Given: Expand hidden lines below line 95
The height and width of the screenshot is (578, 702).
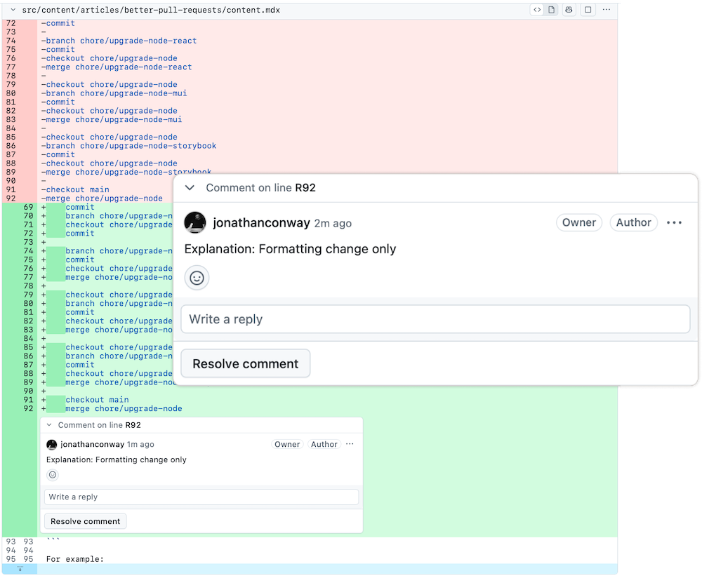Looking at the screenshot, I should coord(20,569).
